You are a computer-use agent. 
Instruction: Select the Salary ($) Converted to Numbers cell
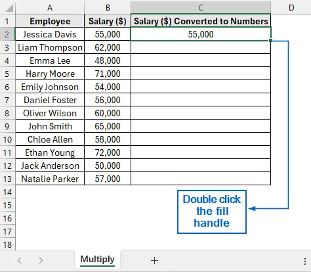201,21
